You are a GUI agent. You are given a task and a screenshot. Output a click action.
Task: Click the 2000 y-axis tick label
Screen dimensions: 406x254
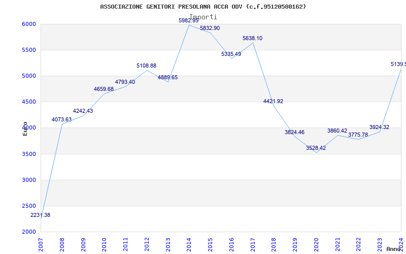click(x=28, y=232)
